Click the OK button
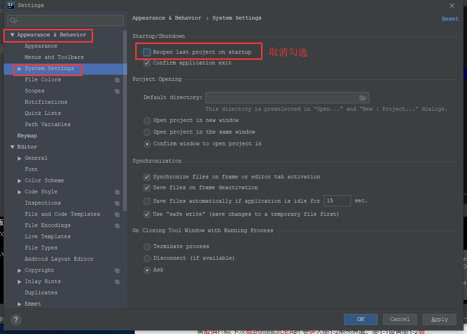467x334 pixels. click(361, 320)
